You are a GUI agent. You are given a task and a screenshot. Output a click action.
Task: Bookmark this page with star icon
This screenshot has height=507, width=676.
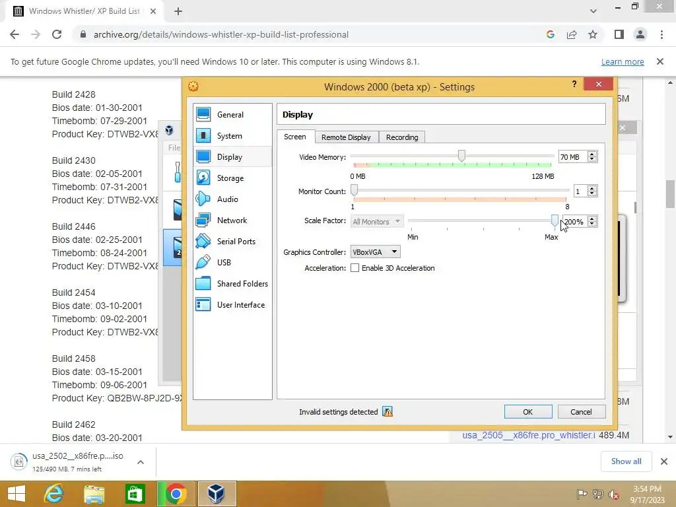pyautogui.click(x=593, y=34)
